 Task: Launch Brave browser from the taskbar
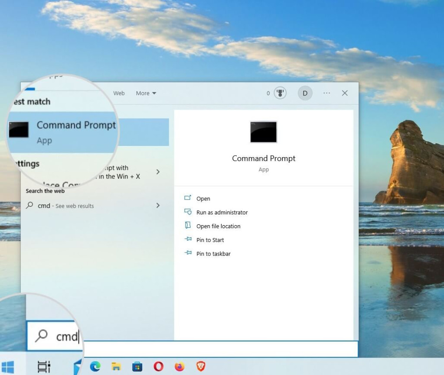(201, 367)
